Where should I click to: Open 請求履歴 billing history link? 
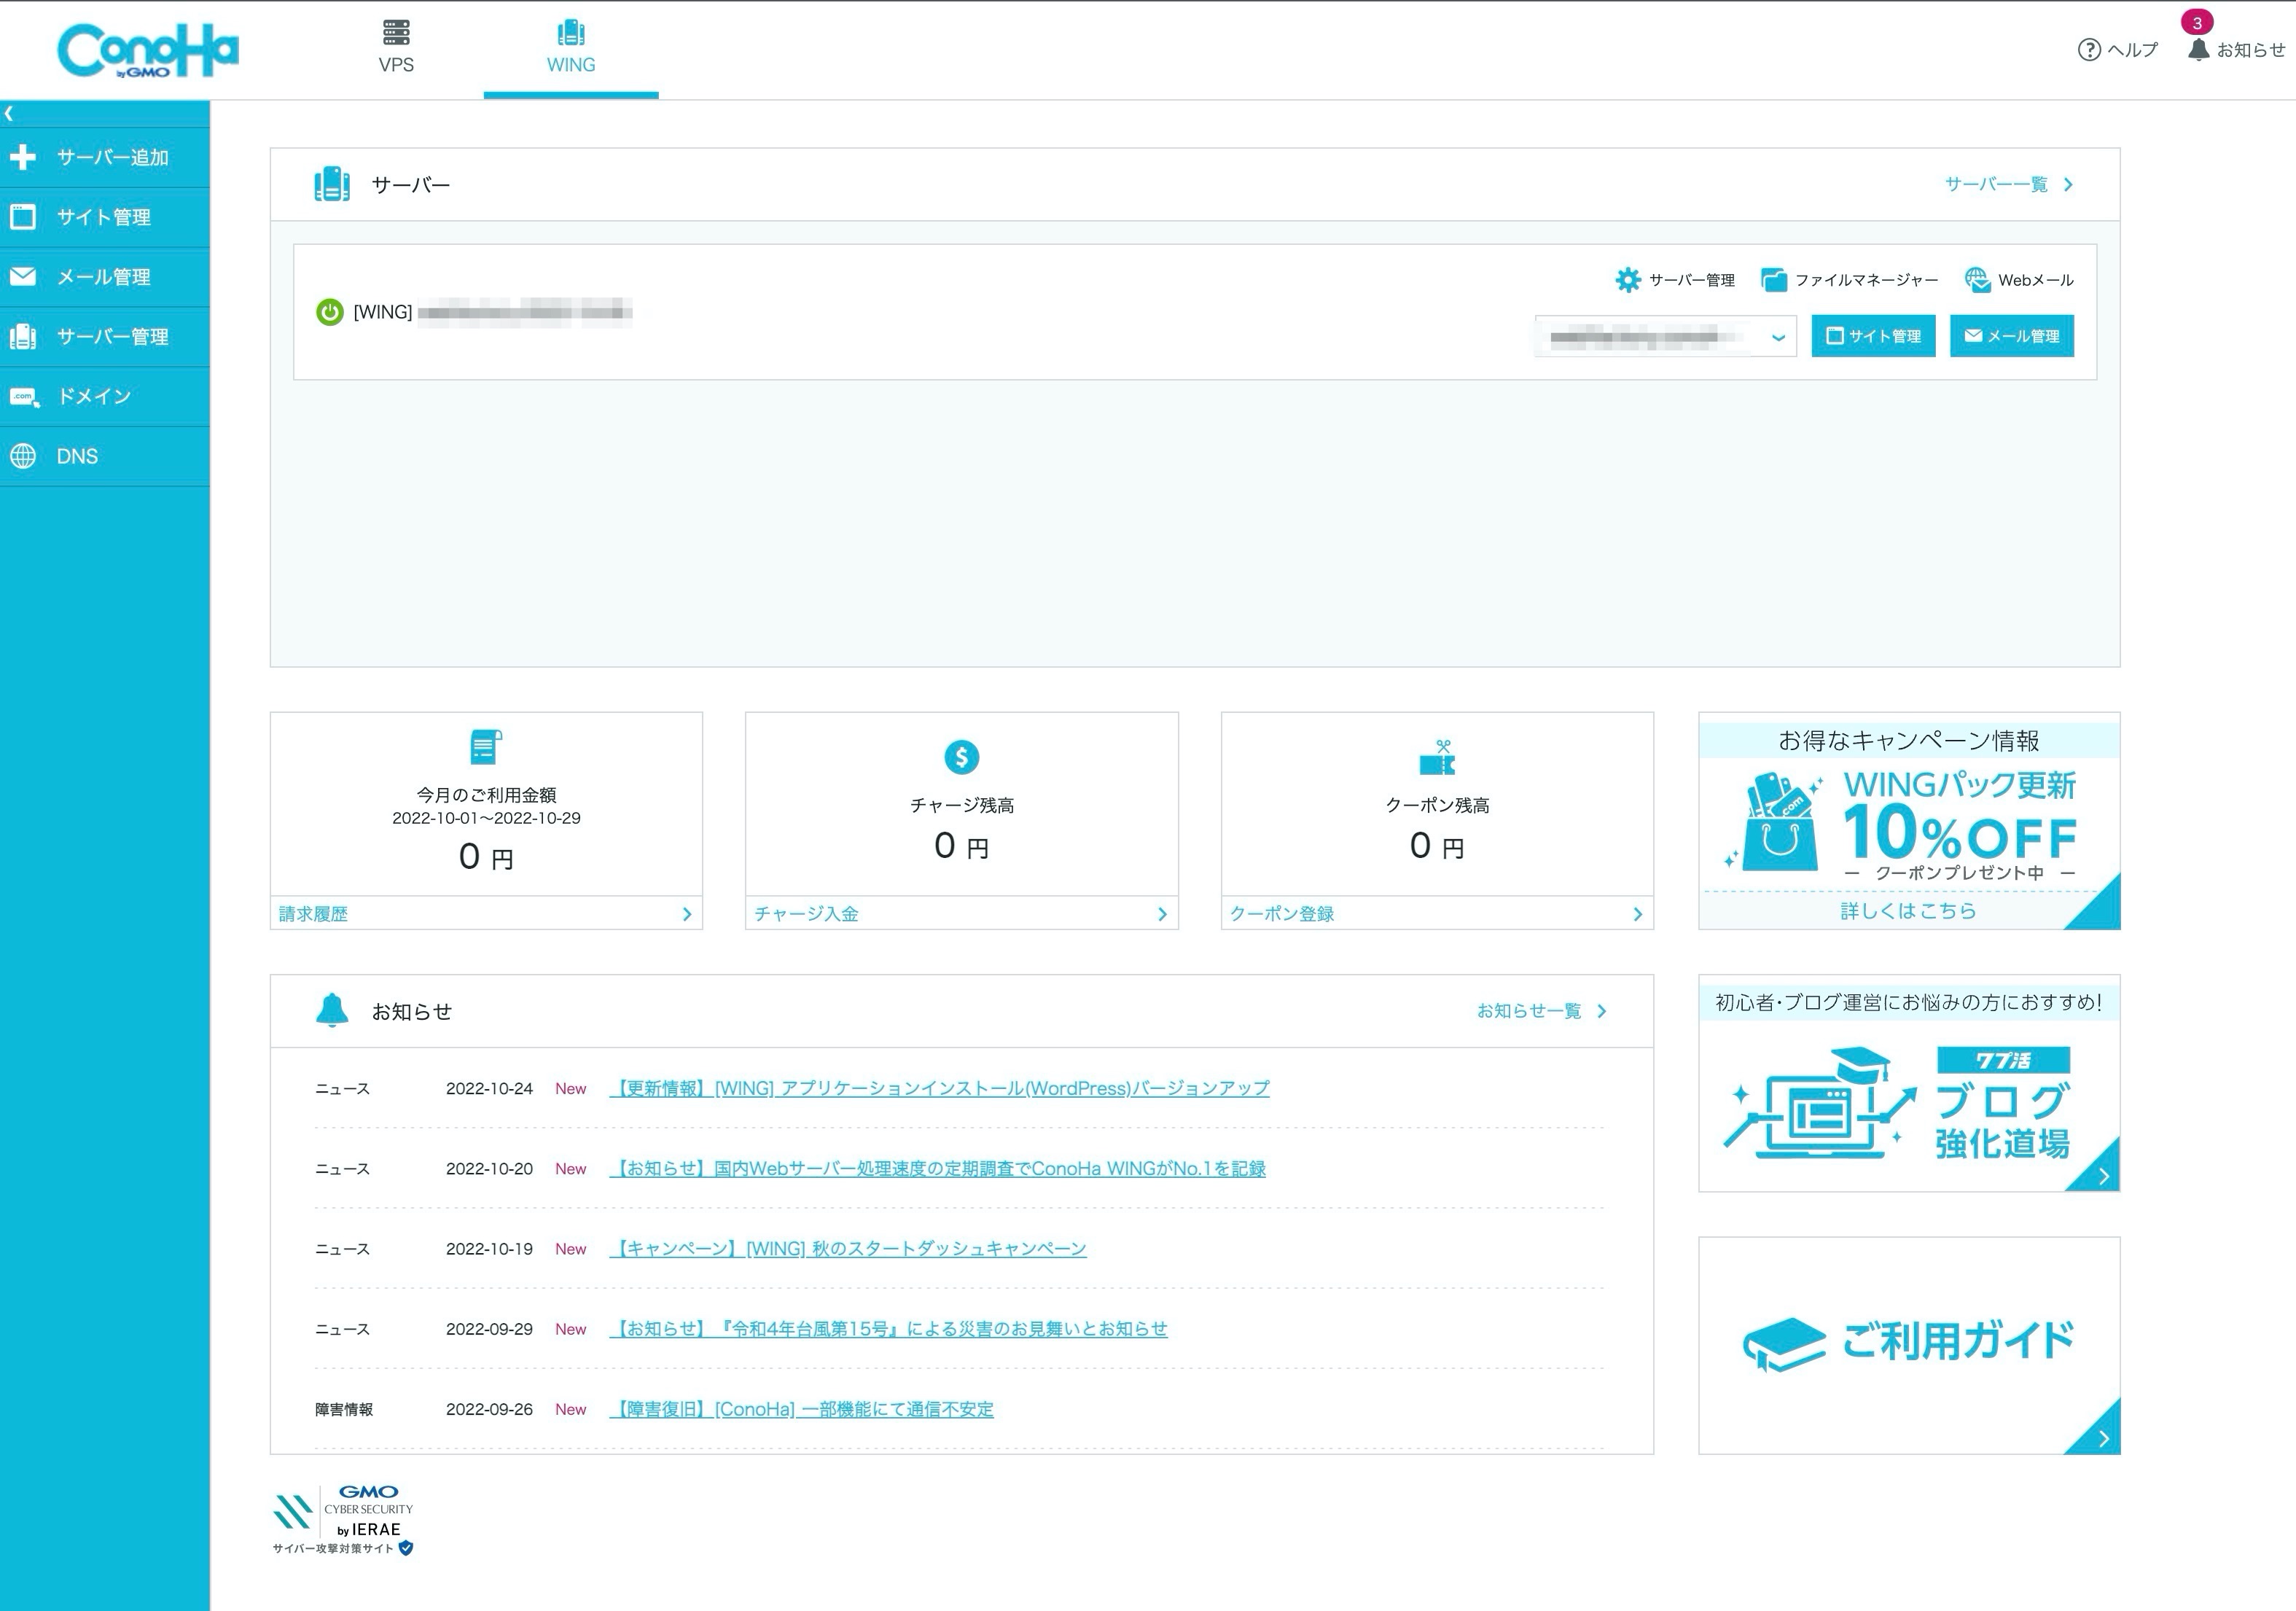point(313,913)
